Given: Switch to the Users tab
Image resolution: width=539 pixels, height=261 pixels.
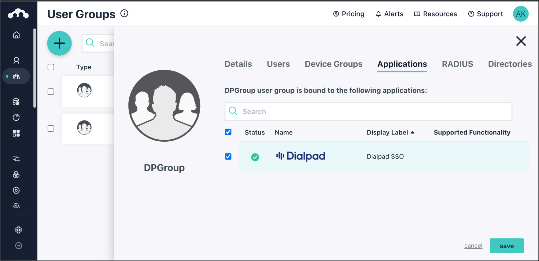Looking at the screenshot, I should [x=278, y=64].
